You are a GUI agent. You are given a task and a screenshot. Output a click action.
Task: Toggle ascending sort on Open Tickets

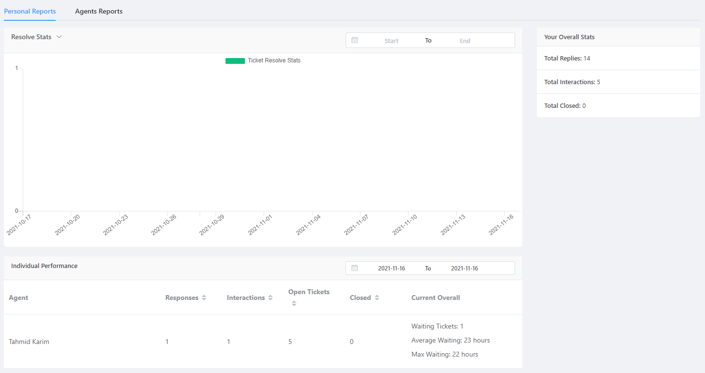tap(294, 301)
